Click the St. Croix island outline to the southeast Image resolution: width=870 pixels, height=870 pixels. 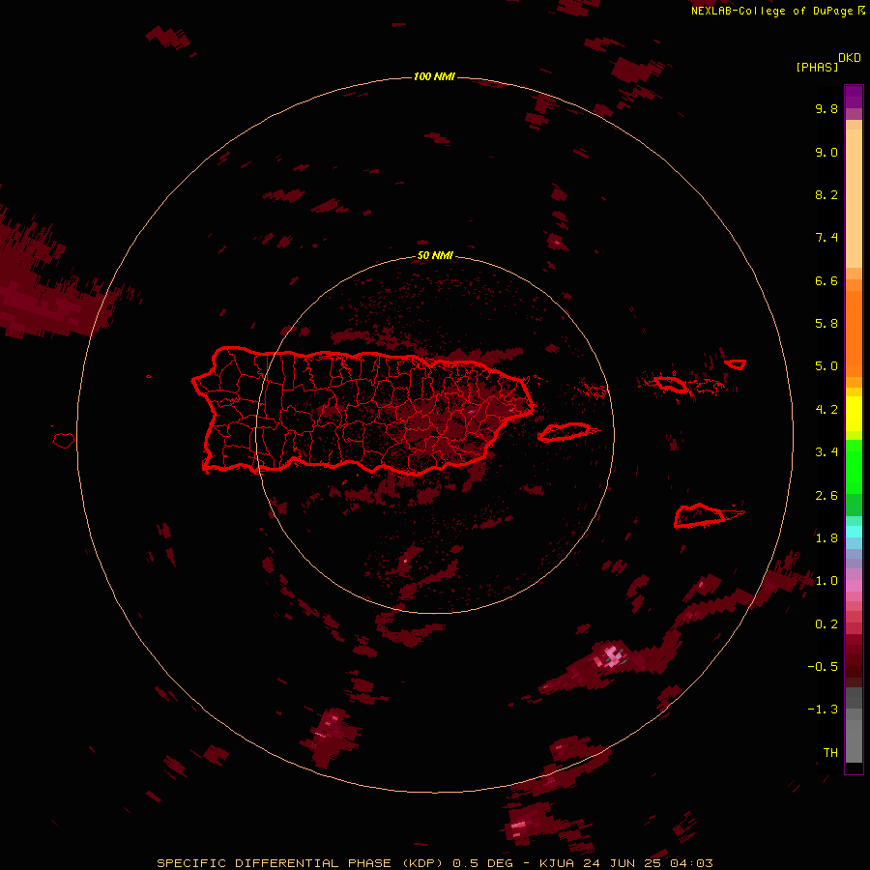700,516
